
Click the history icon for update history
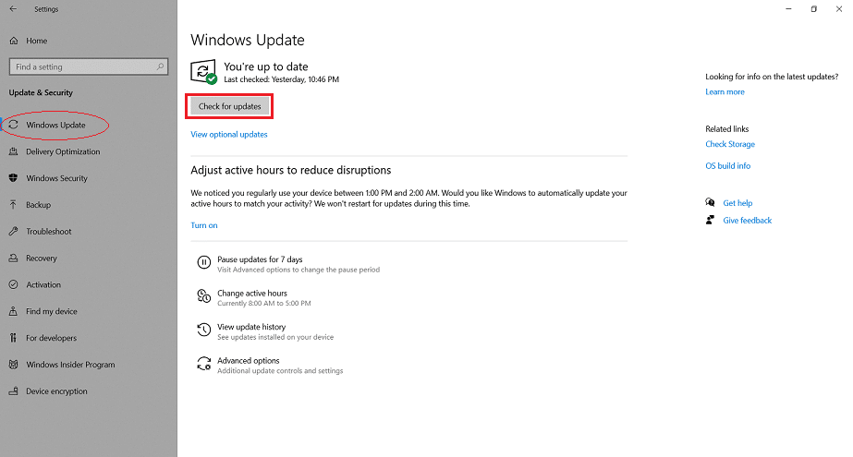tap(204, 330)
